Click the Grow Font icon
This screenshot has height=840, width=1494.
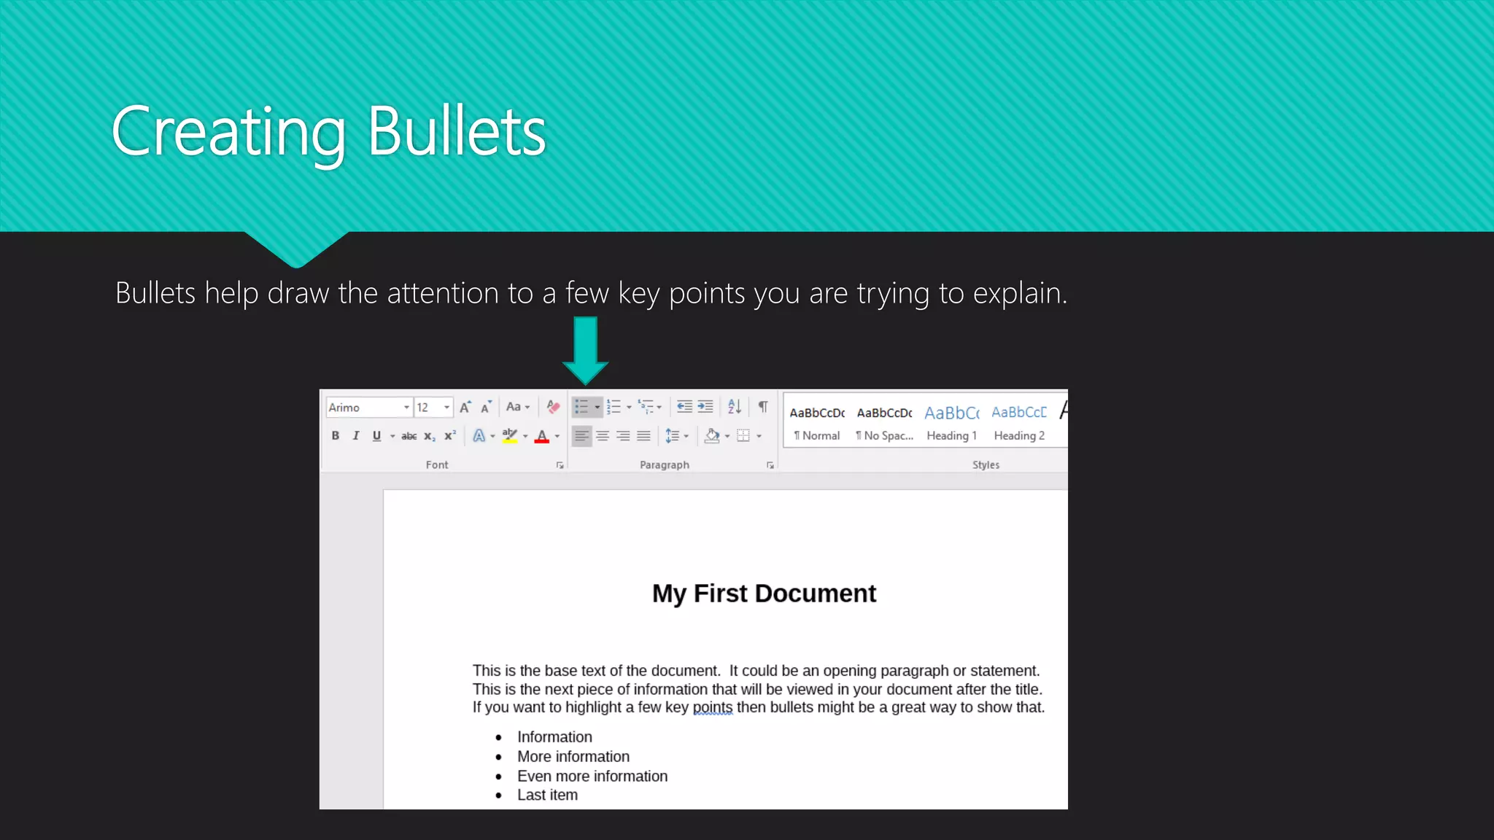coord(465,407)
